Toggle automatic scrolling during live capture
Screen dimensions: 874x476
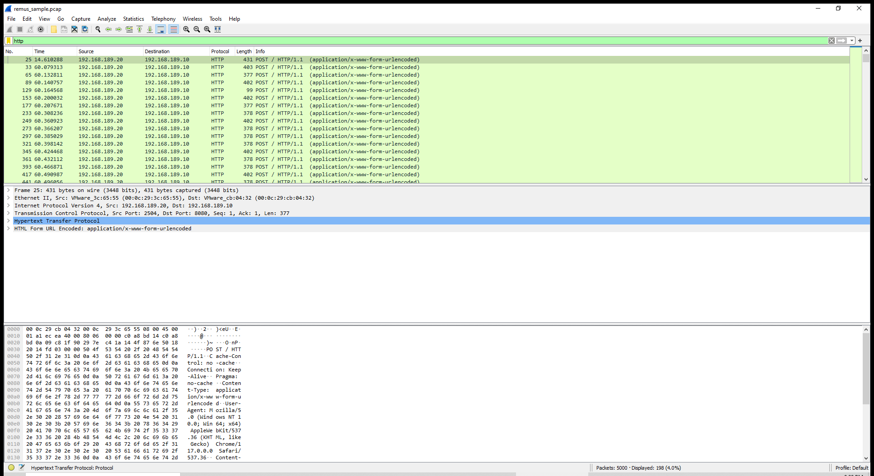tap(161, 29)
